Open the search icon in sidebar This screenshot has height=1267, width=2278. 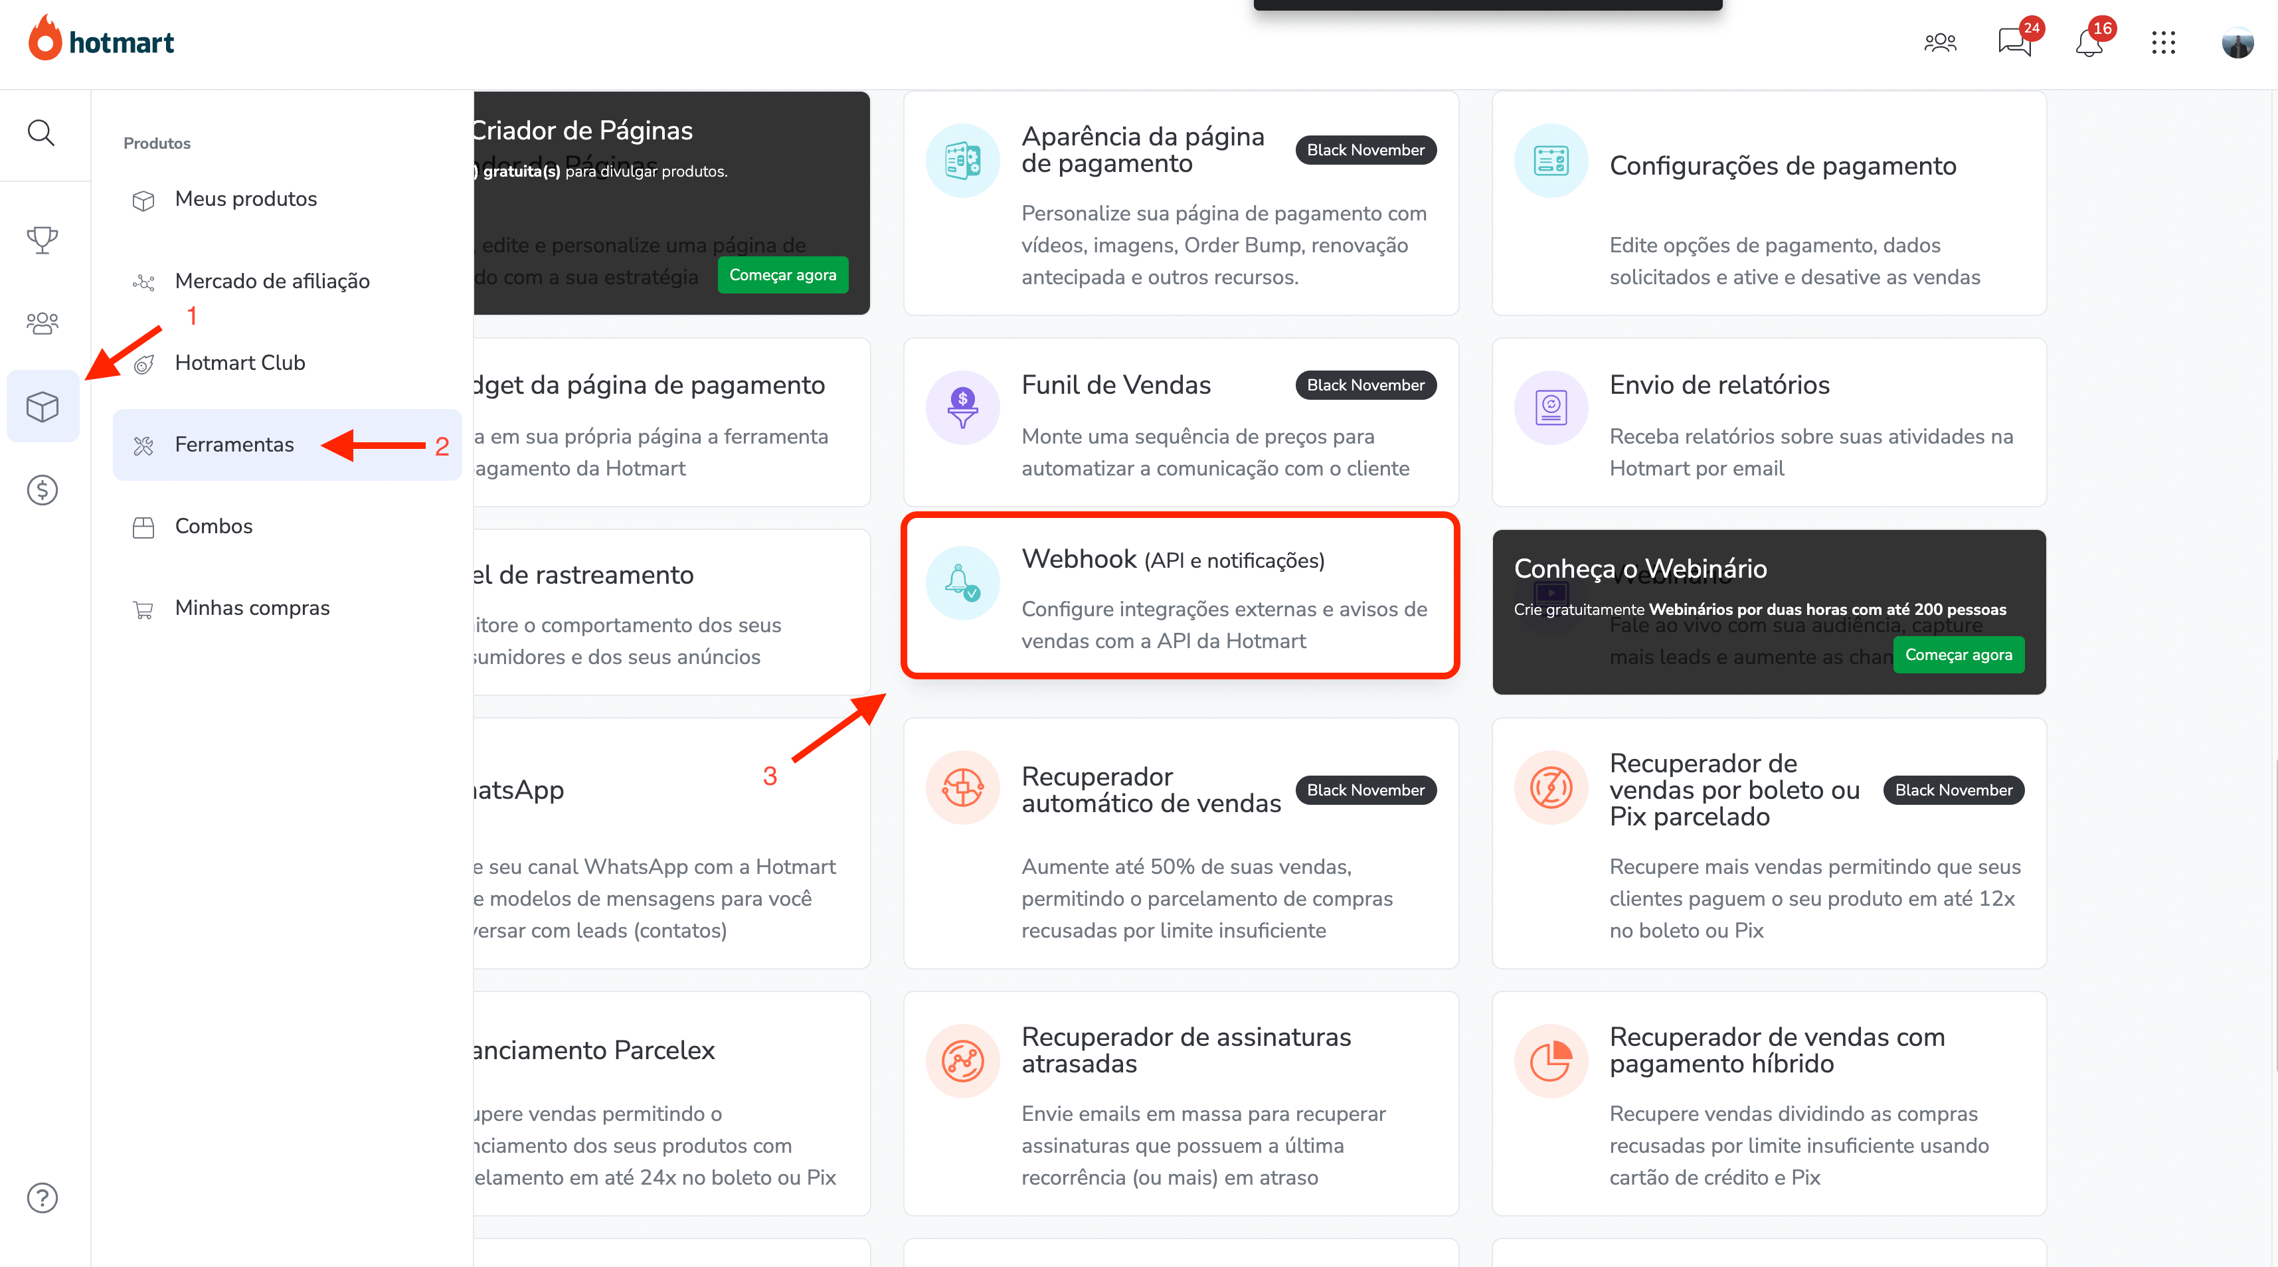pyautogui.click(x=41, y=133)
